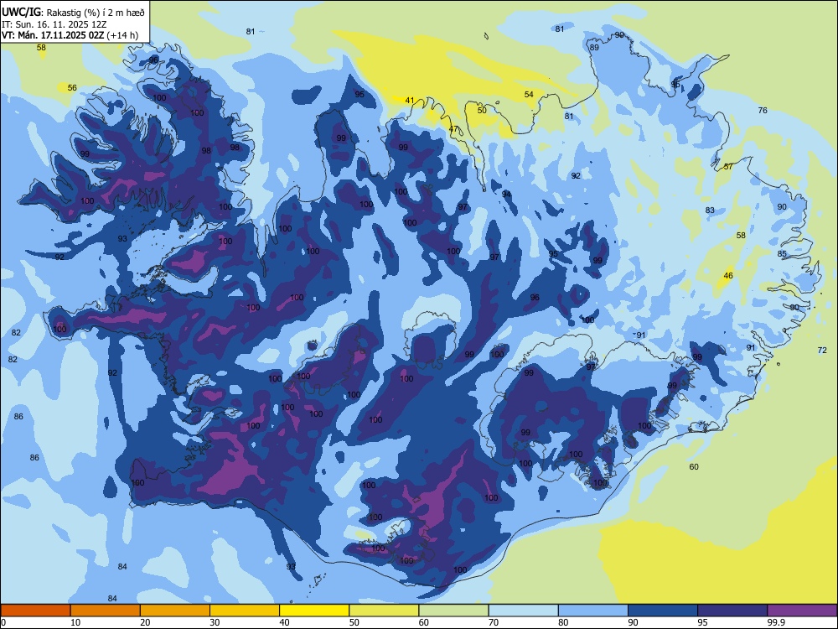Select the map value 57

point(728,166)
